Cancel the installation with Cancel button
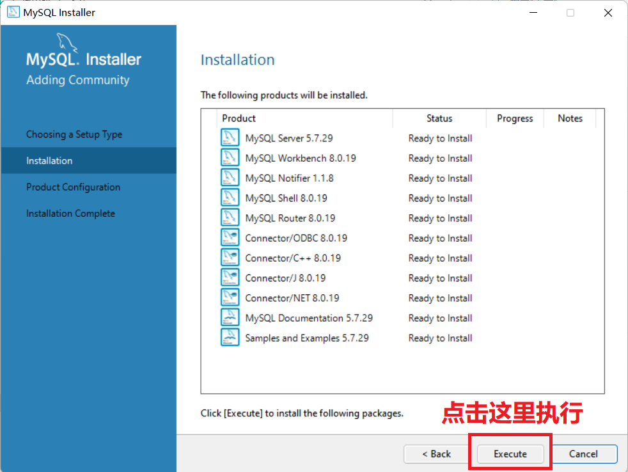 click(583, 454)
